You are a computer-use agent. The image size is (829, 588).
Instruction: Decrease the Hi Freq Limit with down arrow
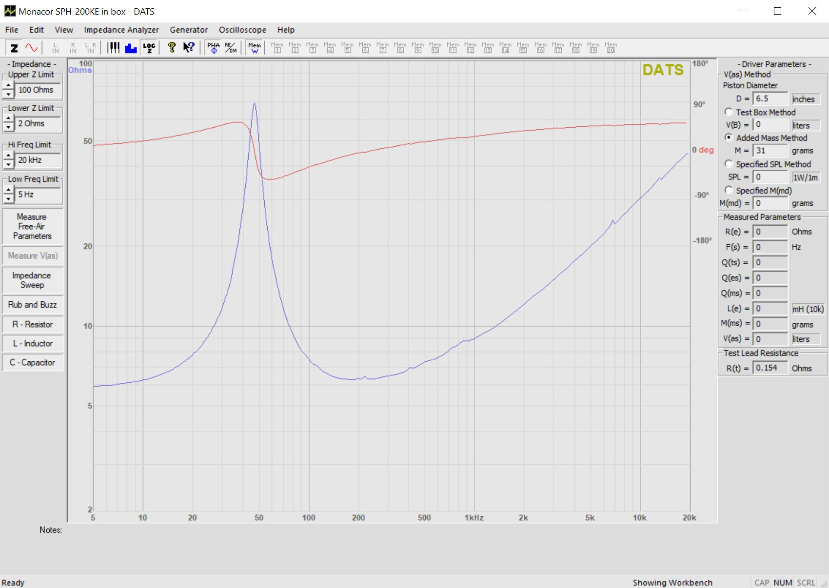tap(8, 164)
